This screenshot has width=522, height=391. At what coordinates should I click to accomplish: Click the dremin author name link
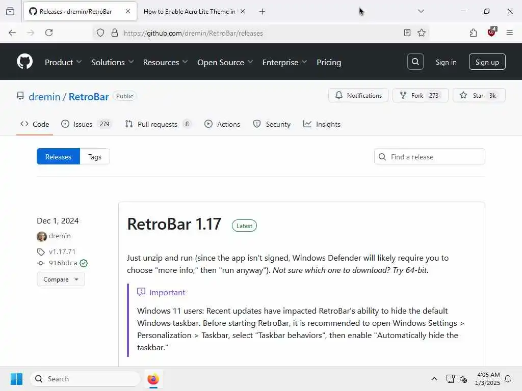(60, 236)
